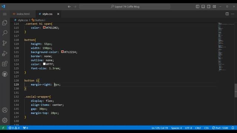Open the #fff color swatch picker
The height and width of the screenshot is (133, 237).
44,64
